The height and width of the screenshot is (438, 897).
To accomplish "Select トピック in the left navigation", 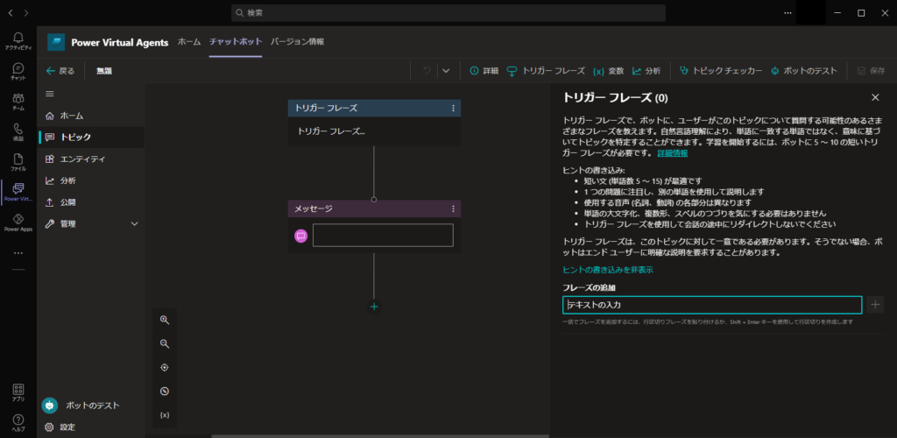I will coord(90,138).
